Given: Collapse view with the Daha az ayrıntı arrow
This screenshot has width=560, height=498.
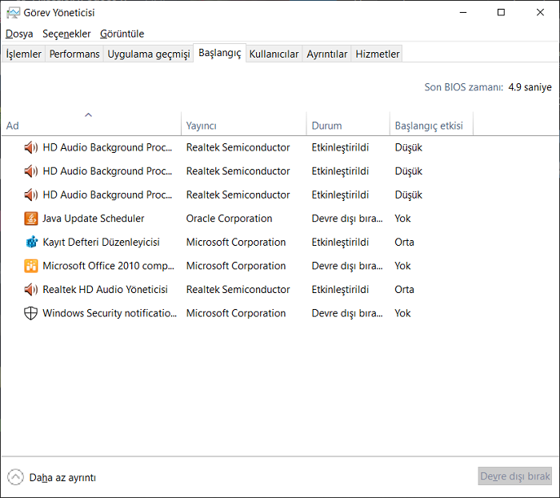Looking at the screenshot, I should tap(15, 477).
